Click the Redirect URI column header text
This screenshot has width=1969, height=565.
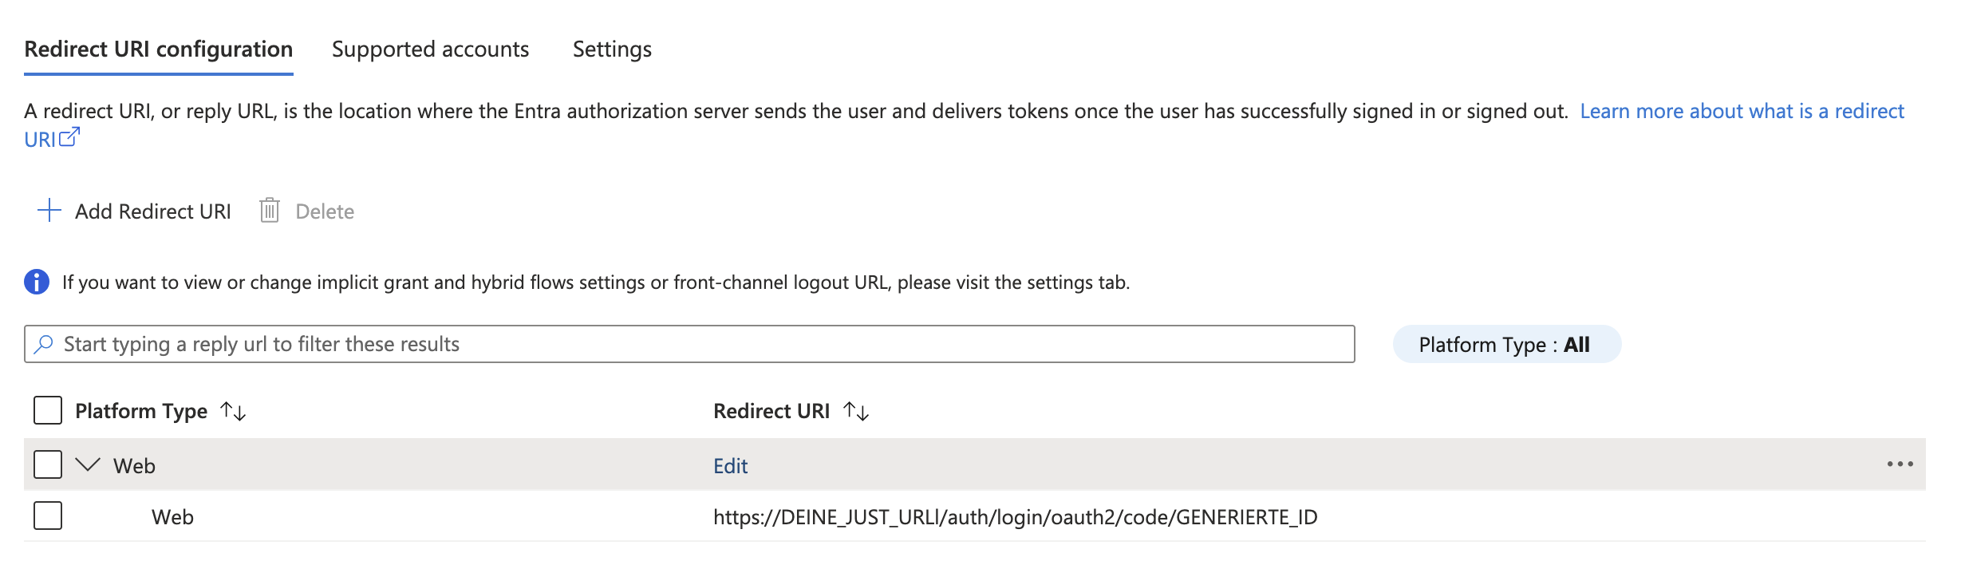[771, 411]
